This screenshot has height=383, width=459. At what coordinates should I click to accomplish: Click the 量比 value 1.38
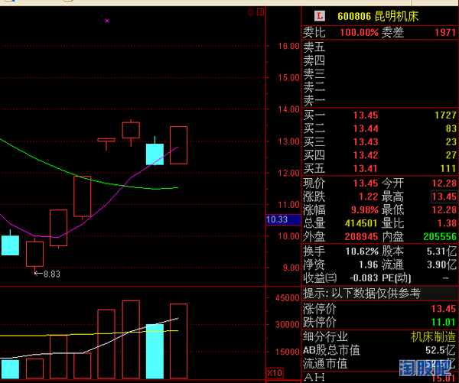tap(447, 223)
